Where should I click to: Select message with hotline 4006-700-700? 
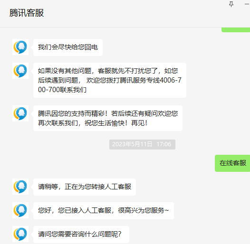coord(110,80)
